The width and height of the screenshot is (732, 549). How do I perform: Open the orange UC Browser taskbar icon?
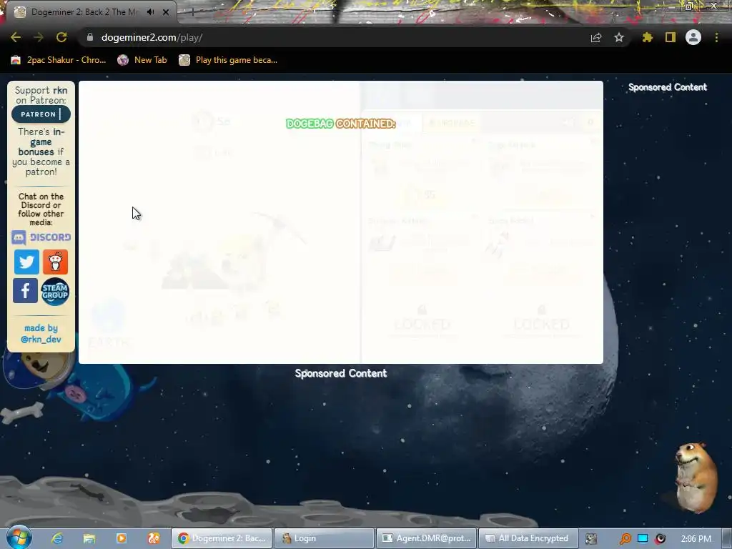point(154,538)
